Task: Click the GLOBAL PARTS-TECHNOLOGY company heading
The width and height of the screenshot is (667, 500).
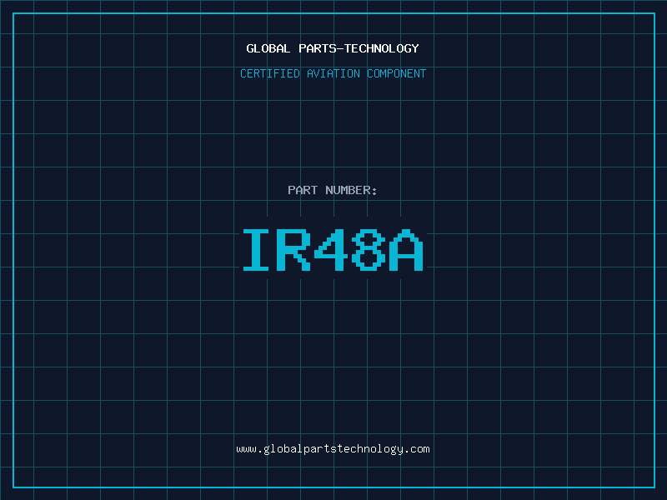Action: pos(333,48)
